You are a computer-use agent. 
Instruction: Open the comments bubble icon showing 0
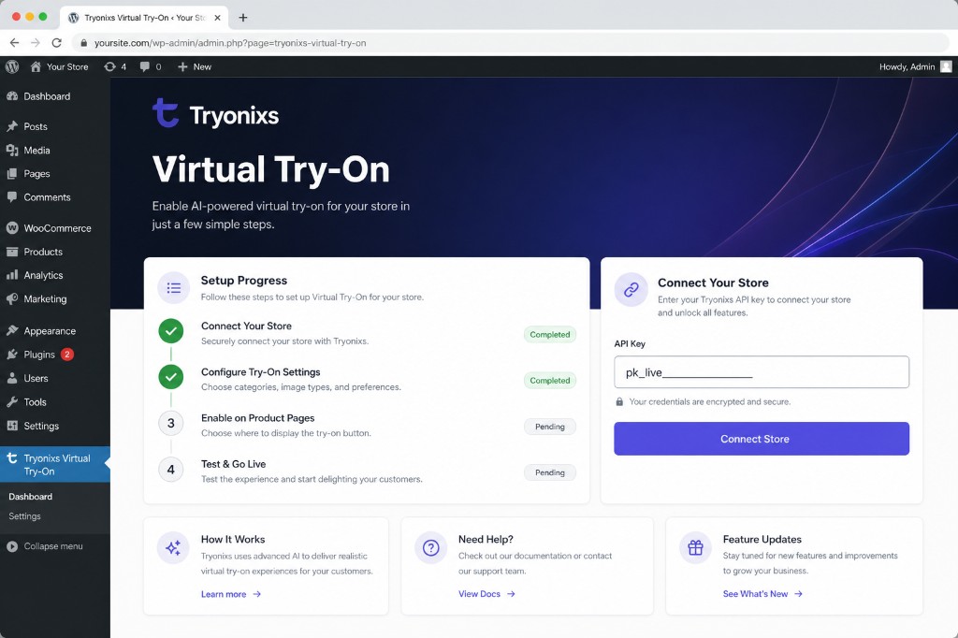click(x=145, y=66)
